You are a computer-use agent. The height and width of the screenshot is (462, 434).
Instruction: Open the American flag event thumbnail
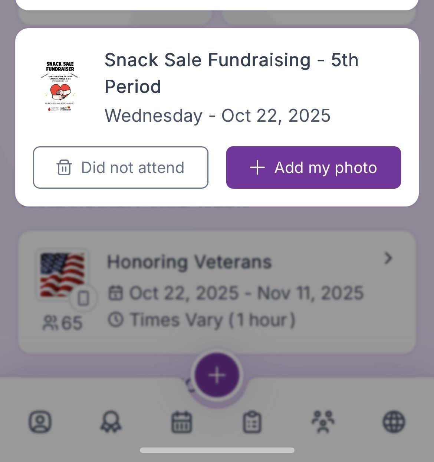(62, 274)
